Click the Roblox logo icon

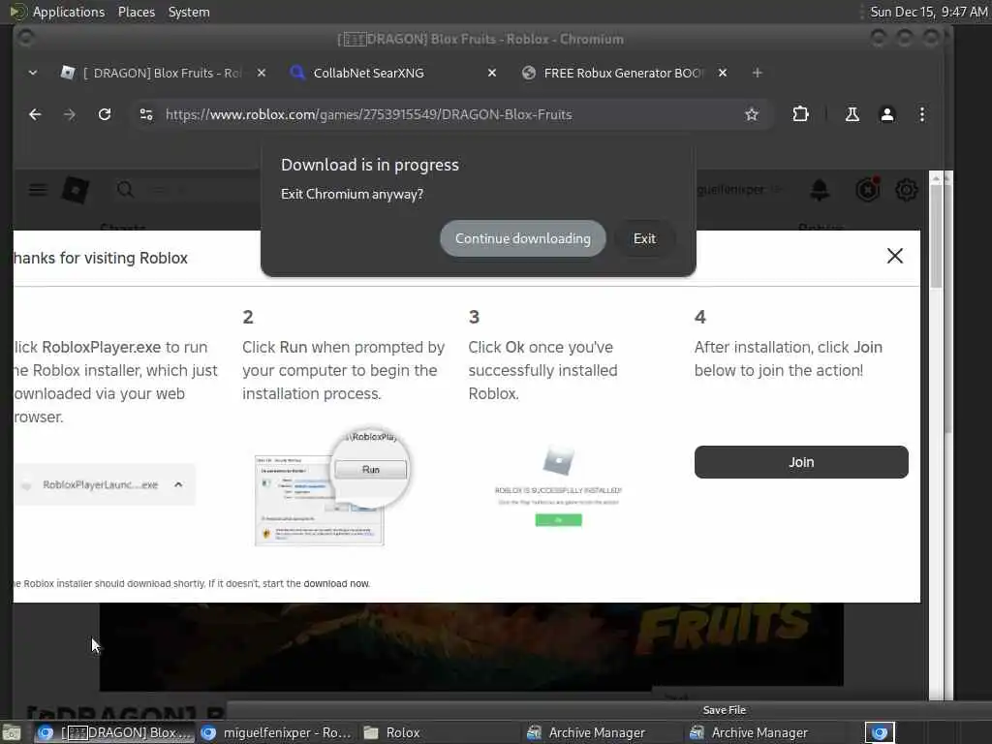[76, 190]
